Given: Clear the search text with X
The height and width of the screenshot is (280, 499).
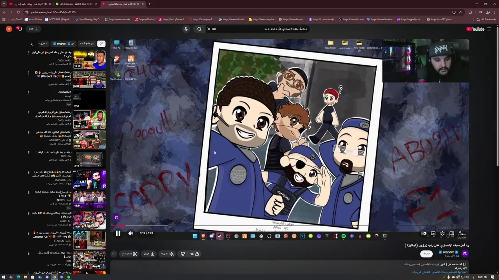Looking at the screenshot, I should (x=209, y=29).
